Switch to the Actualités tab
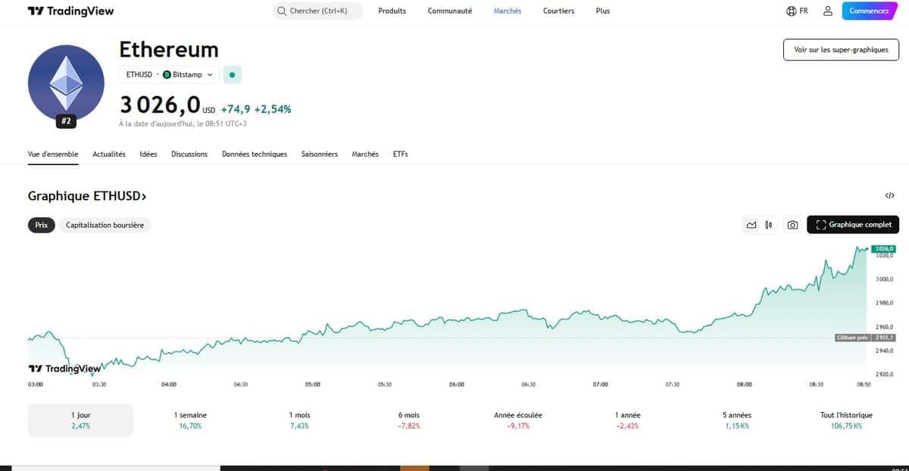The width and height of the screenshot is (909, 471). click(x=109, y=154)
